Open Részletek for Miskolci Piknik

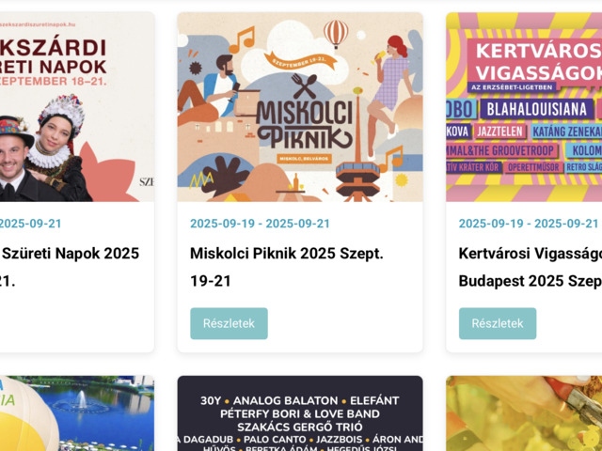pyautogui.click(x=229, y=323)
